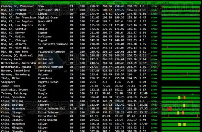Open the show link for Google Taichung
The width and height of the screenshot is (202, 132).
154,93
